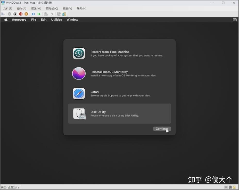The height and width of the screenshot is (190, 239).
Task: Open the macOS Edit menu
Action: [x=44, y=20]
